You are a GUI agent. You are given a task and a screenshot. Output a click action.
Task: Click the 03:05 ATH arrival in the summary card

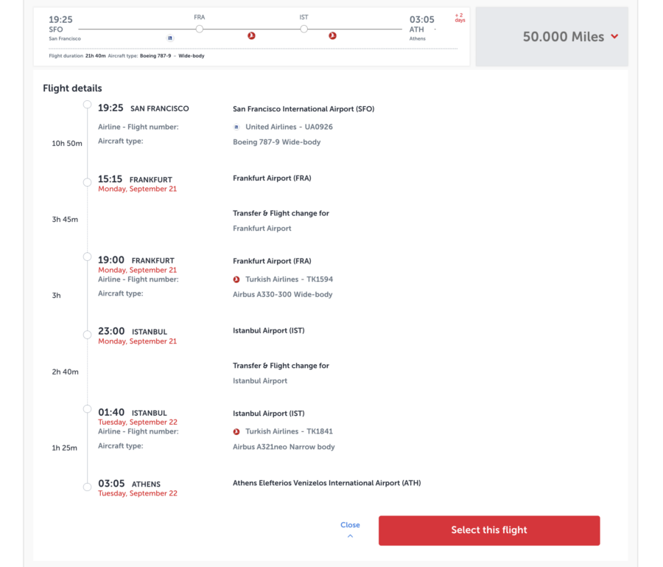421,28
